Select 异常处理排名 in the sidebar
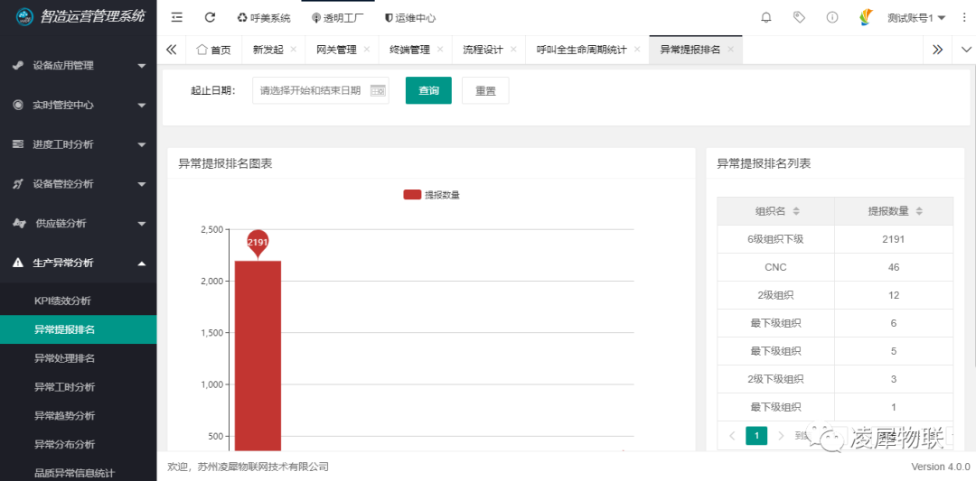Screen dimensions: 976x481 [x=64, y=358]
